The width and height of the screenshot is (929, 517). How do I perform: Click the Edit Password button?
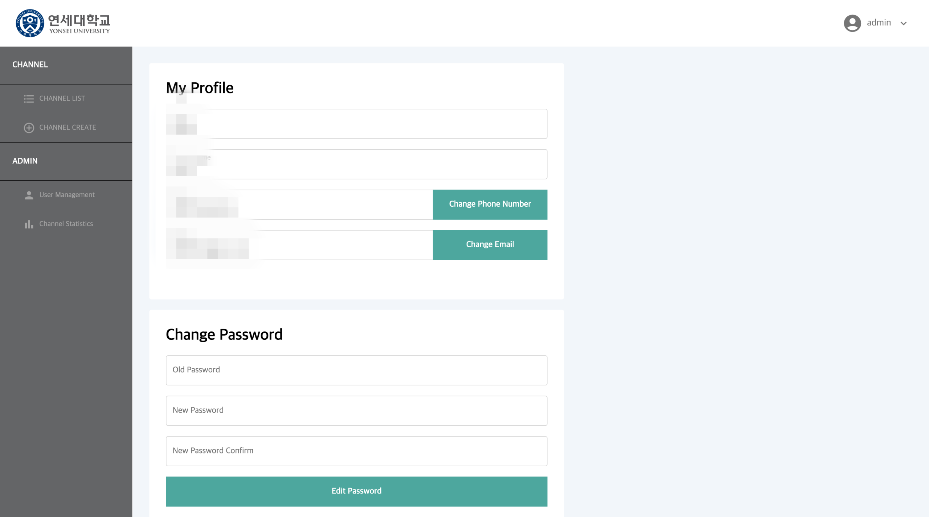[x=356, y=491]
